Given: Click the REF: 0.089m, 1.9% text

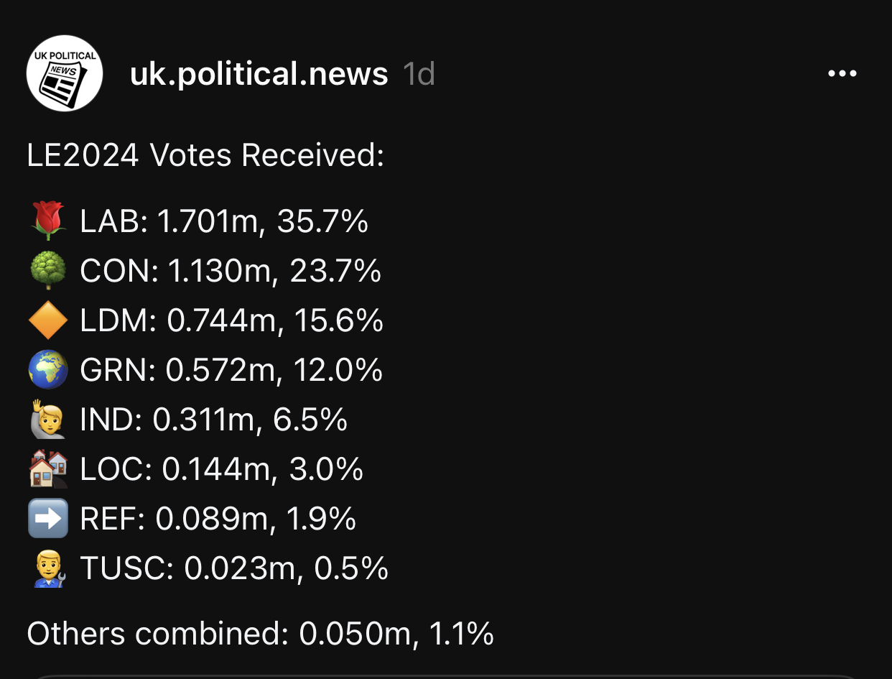Looking at the screenshot, I should tap(218, 519).
